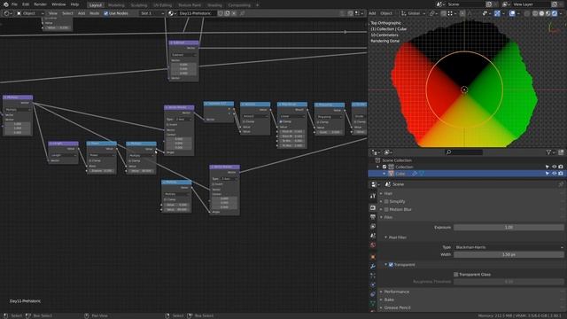Expand the Grease Pencil panel
This screenshot has width=567, height=319.
[397, 307]
